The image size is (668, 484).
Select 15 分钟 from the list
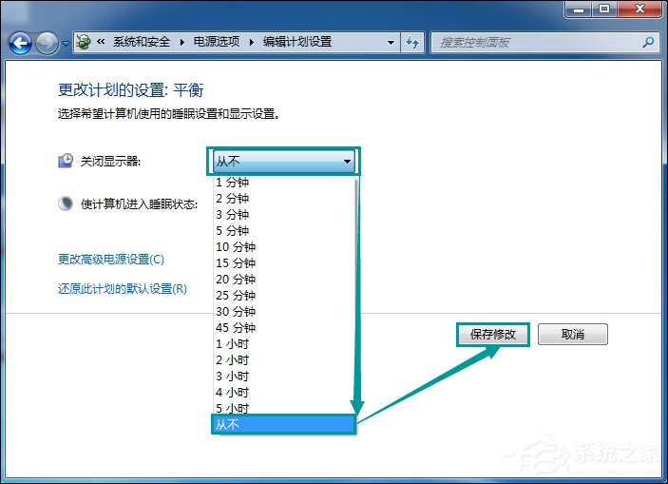(x=284, y=263)
